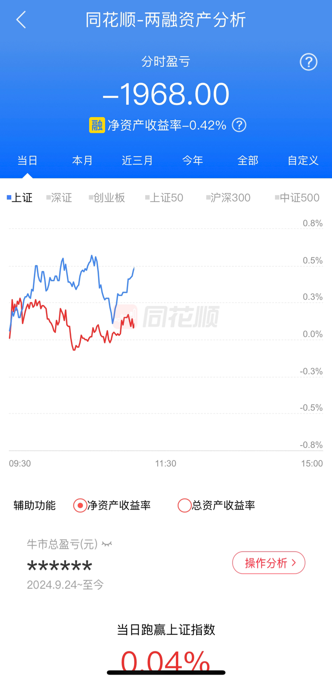Select 沪深300 comparison index

228,198
